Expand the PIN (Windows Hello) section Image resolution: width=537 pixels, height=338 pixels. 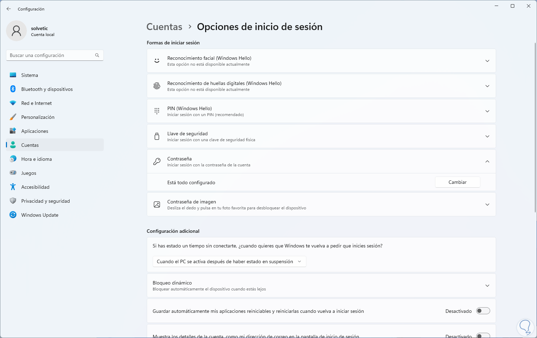point(487,111)
